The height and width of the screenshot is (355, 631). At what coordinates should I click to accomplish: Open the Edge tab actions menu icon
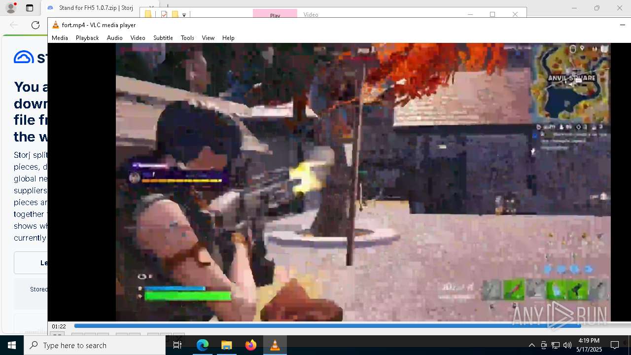[x=30, y=8]
